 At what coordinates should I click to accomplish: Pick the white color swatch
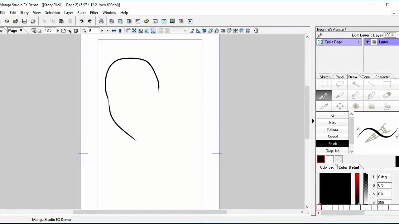tap(330, 160)
